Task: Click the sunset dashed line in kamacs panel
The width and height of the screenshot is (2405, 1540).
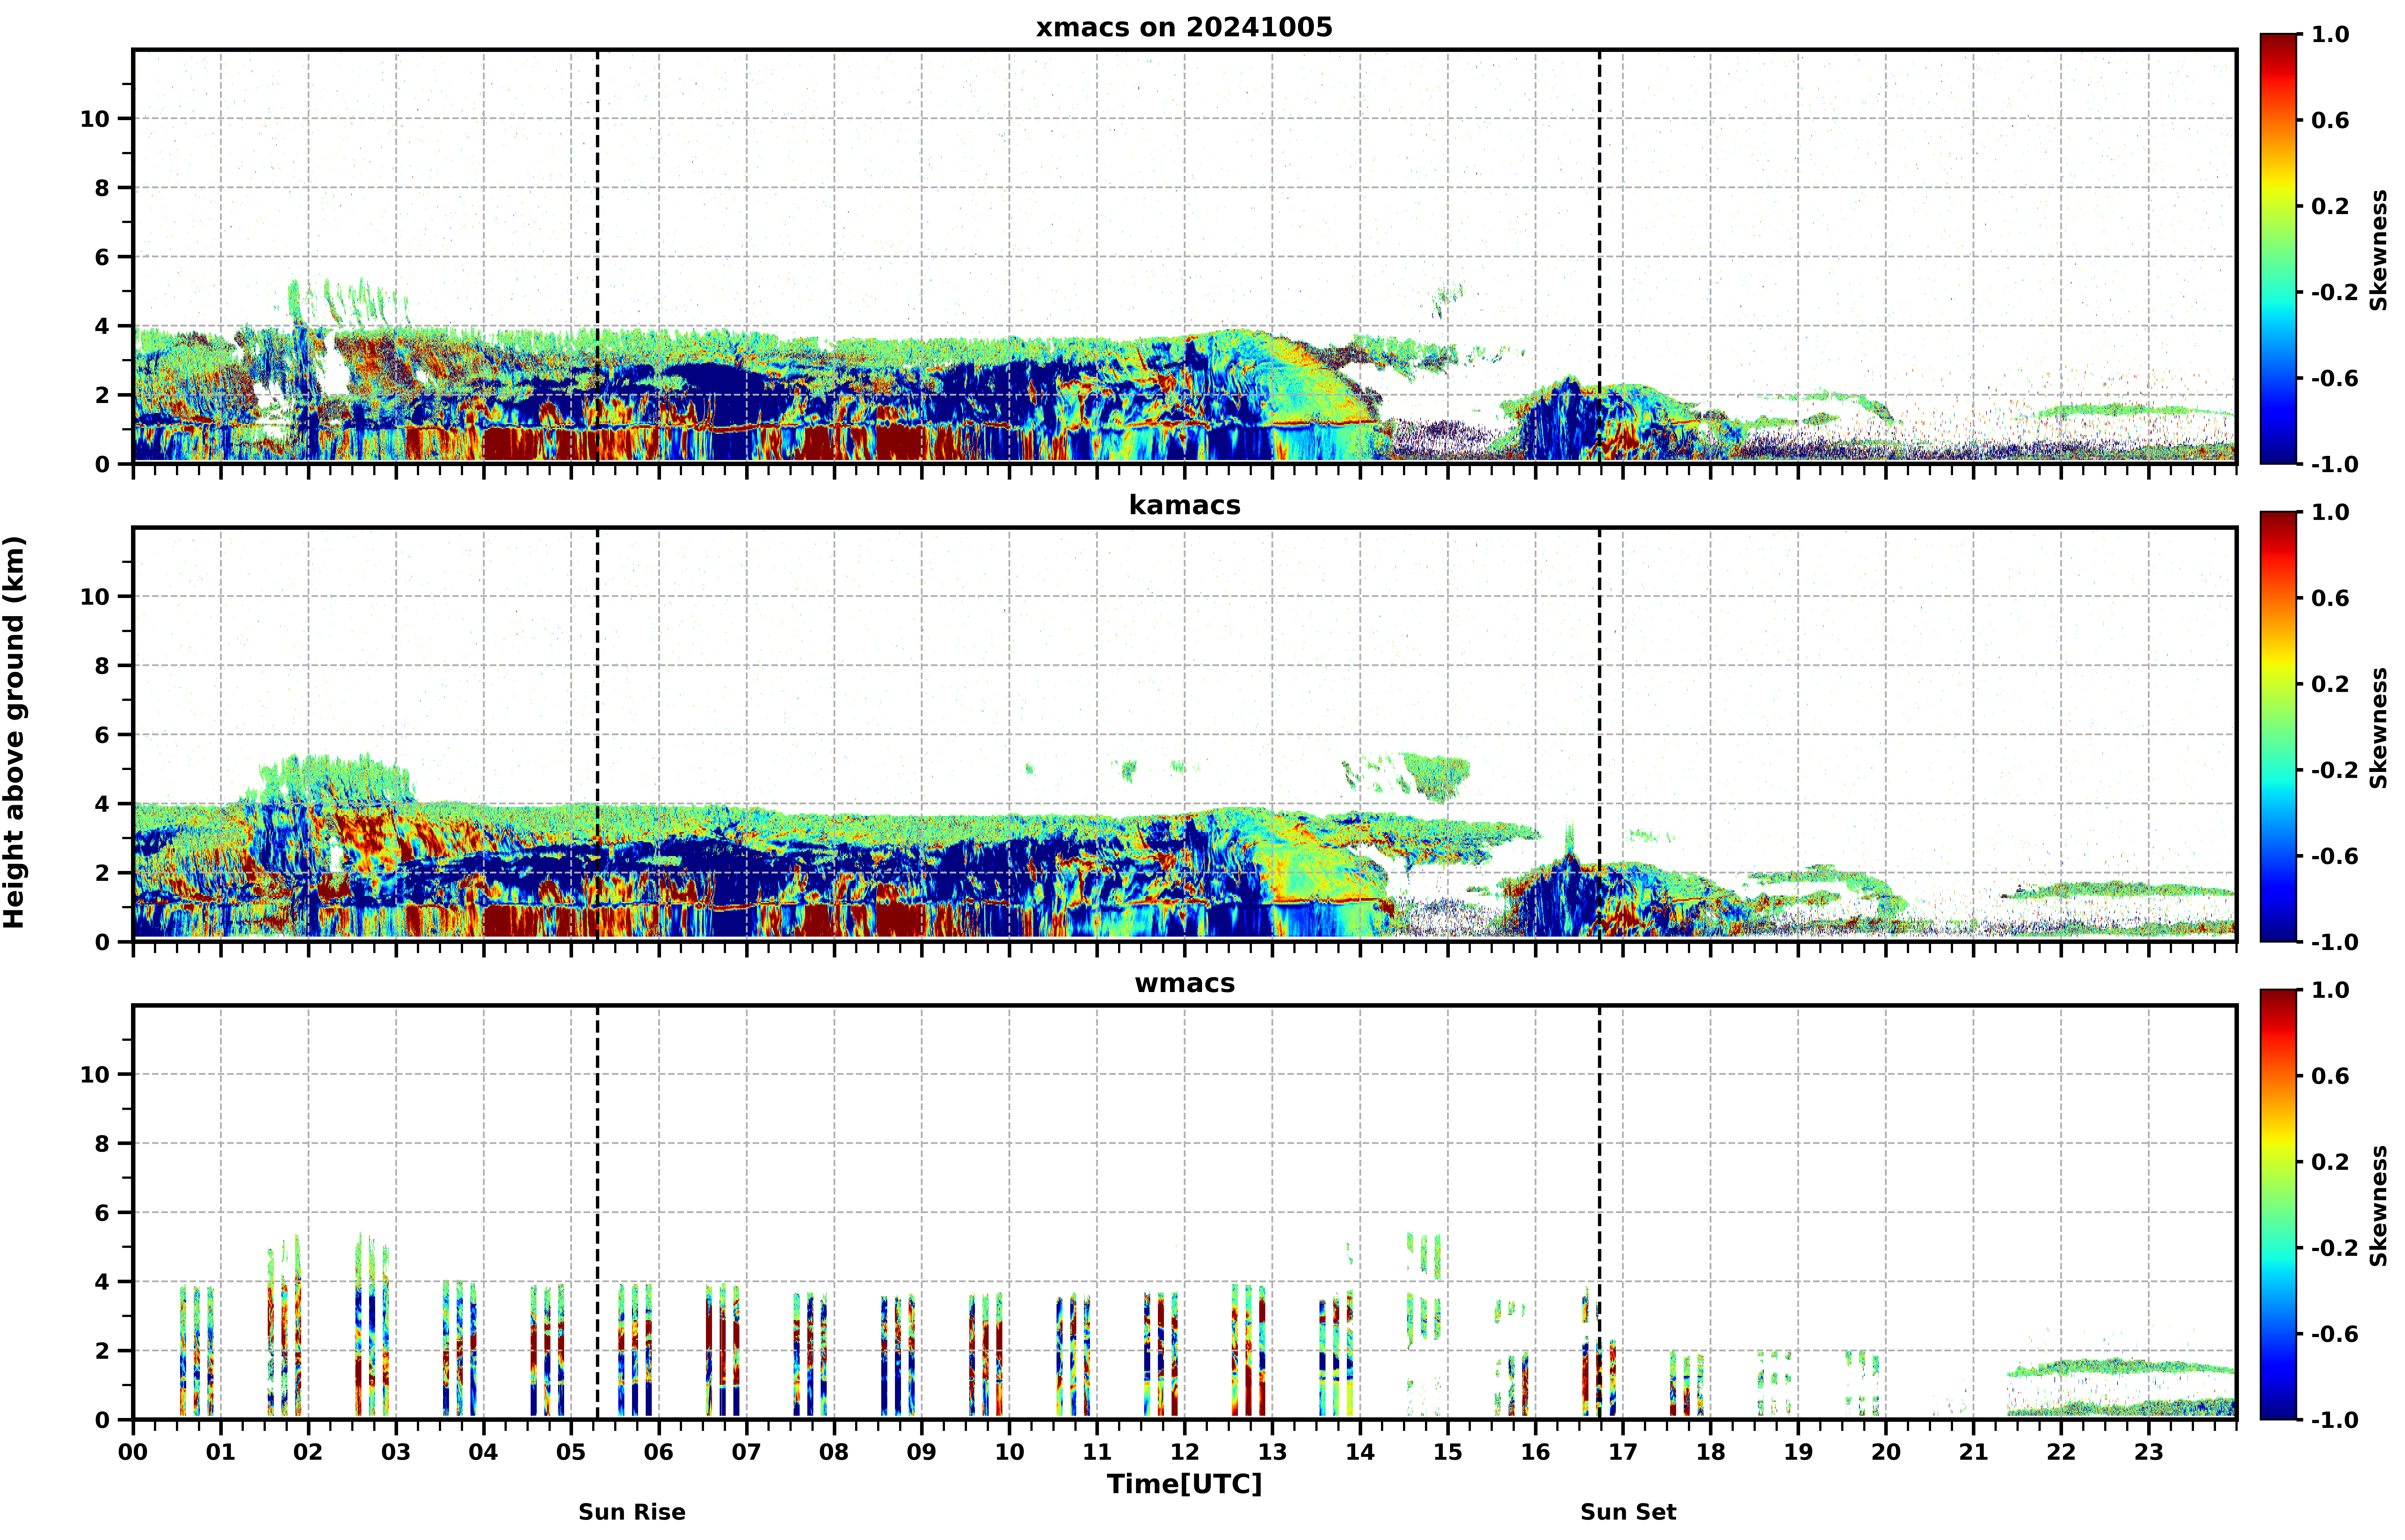Action: [1599, 734]
